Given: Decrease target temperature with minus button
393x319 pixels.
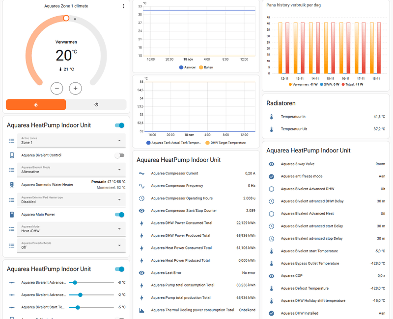Looking at the screenshot, I should pos(56,88).
